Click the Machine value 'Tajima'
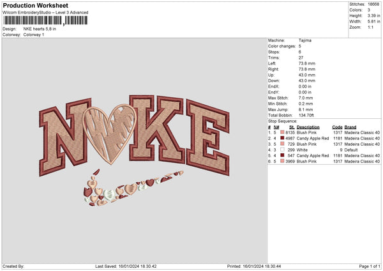 click(305, 40)
